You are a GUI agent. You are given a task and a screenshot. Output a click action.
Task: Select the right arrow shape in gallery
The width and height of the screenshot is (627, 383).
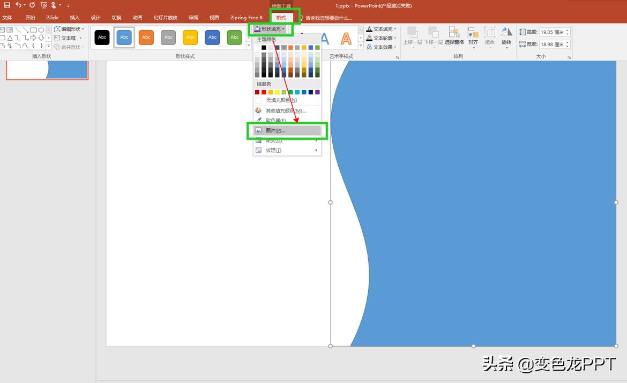34,38
